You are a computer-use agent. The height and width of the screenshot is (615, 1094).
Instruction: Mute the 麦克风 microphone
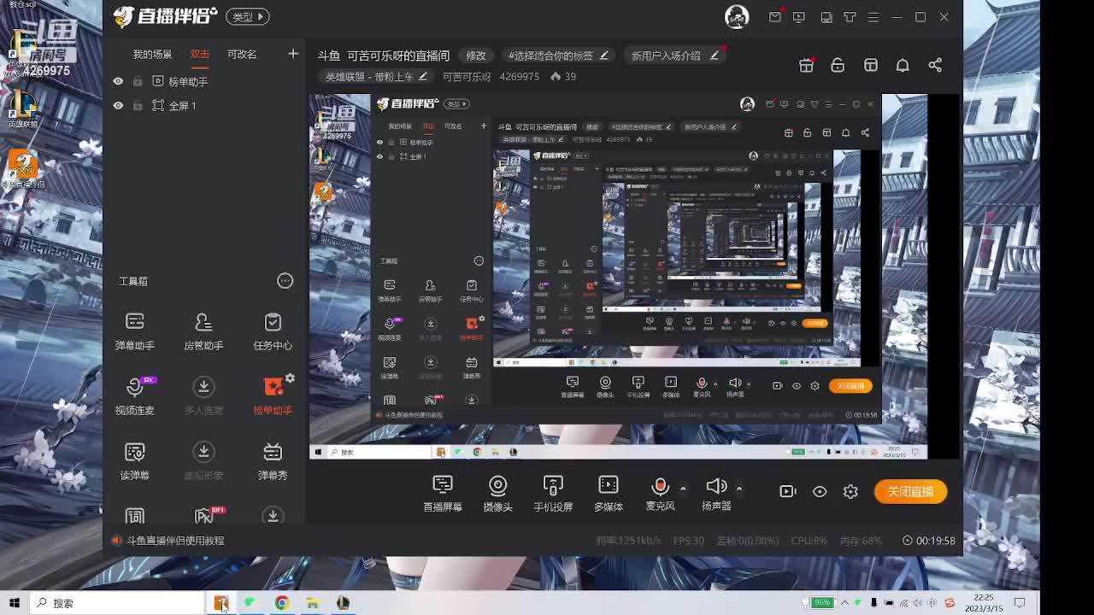[660, 487]
